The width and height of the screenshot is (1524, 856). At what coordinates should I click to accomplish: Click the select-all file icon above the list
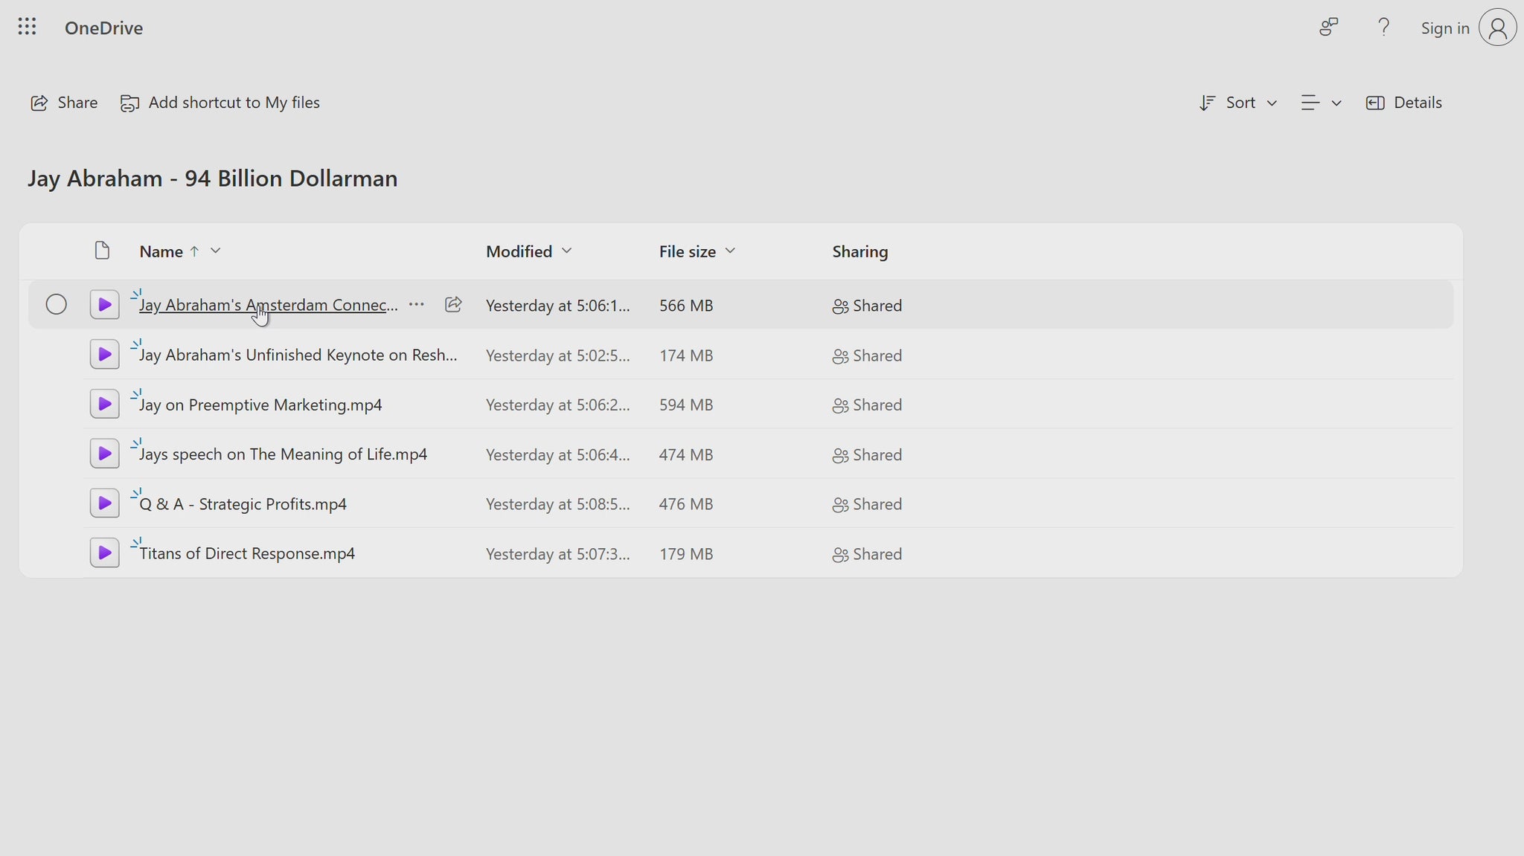(102, 251)
